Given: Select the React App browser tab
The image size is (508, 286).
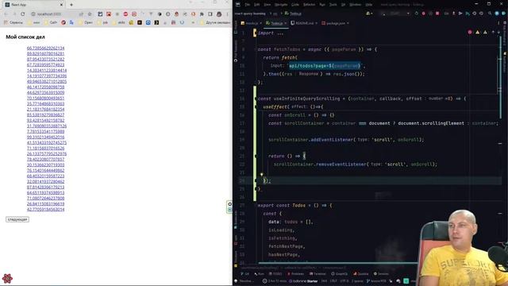Looking at the screenshot, I should (33, 5).
